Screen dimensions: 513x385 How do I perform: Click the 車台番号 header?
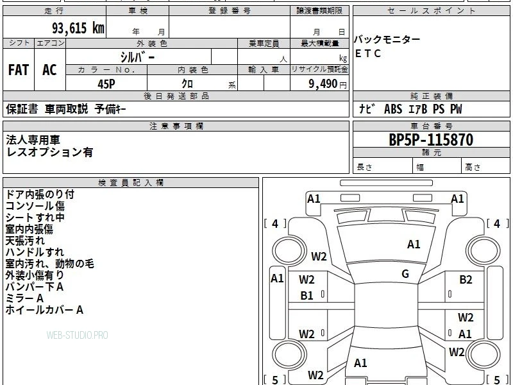coord(431,126)
